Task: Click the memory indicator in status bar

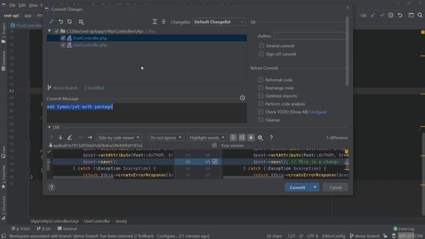Action: click(410, 236)
